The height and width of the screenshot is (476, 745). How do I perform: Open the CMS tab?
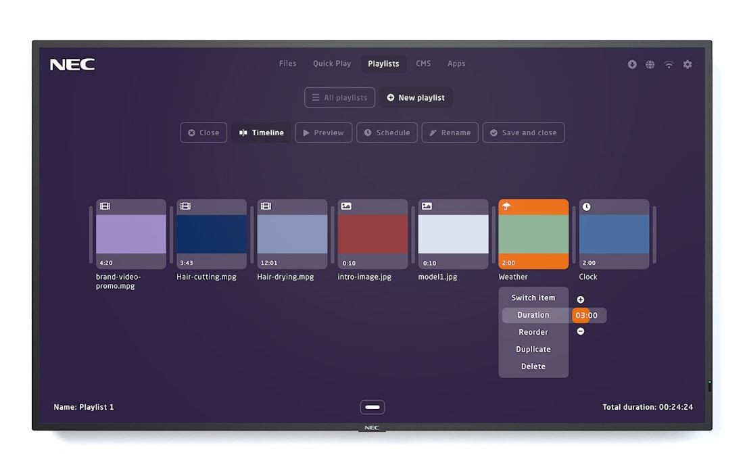coord(423,64)
